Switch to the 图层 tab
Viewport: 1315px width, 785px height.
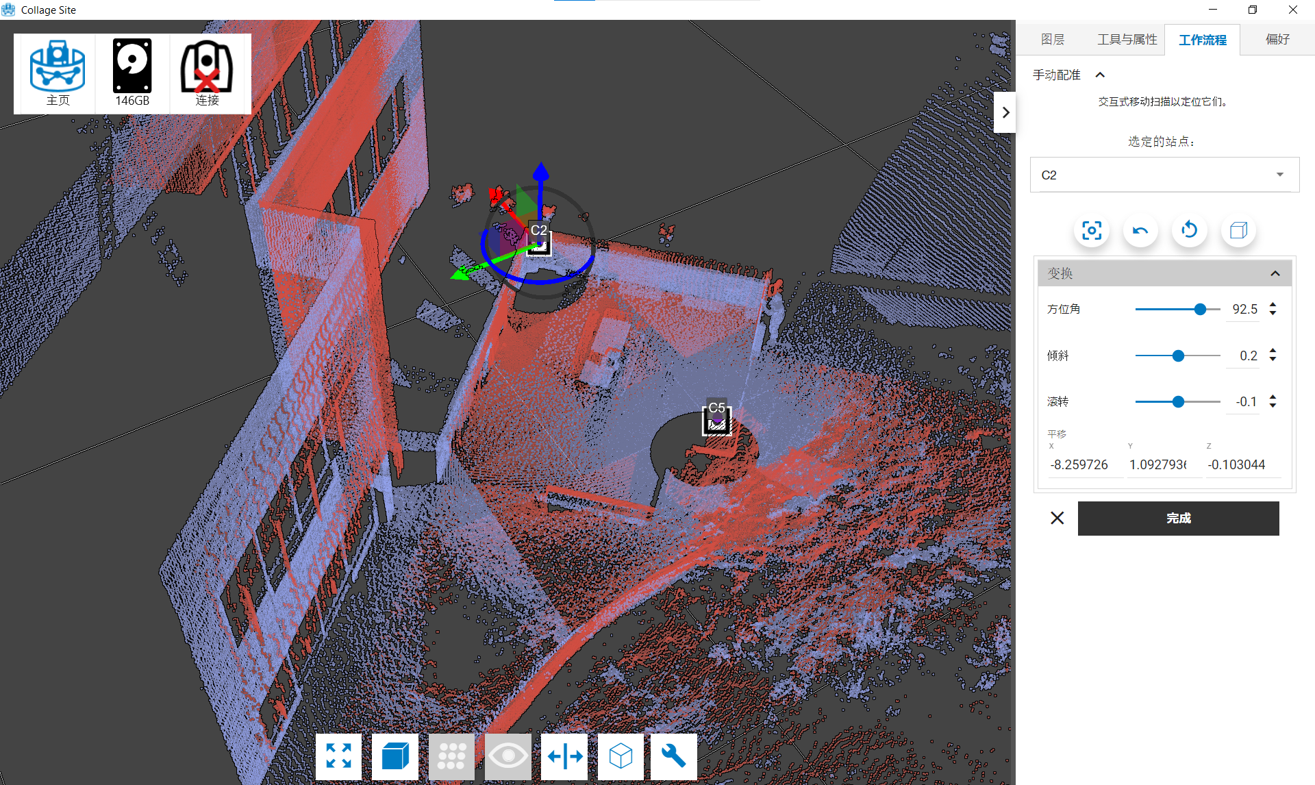click(1052, 40)
